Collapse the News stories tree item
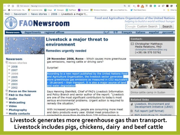This screenshot has height=135, width=180. coord(7,63)
